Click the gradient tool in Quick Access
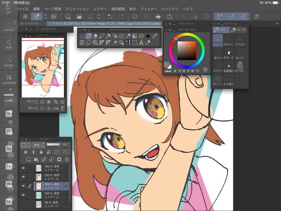This screenshot has height=211, width=281. pyautogui.click(x=135, y=36)
